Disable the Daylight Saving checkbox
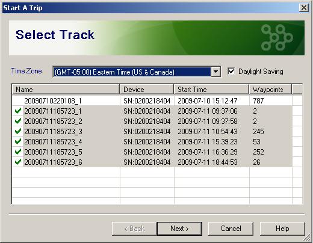 point(231,72)
